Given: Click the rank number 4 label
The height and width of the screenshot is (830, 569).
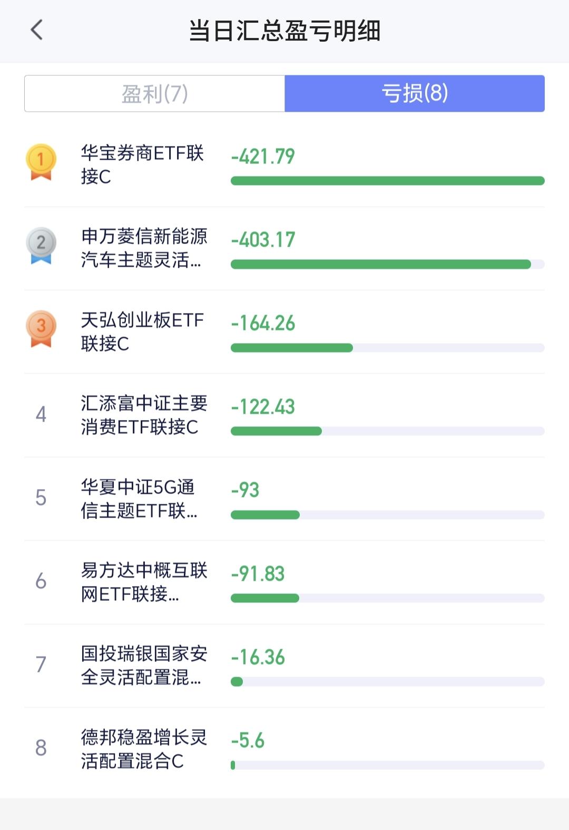Looking at the screenshot, I should pos(41,415).
